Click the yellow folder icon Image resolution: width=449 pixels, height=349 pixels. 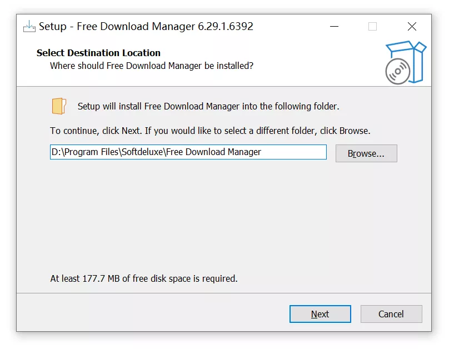59,106
